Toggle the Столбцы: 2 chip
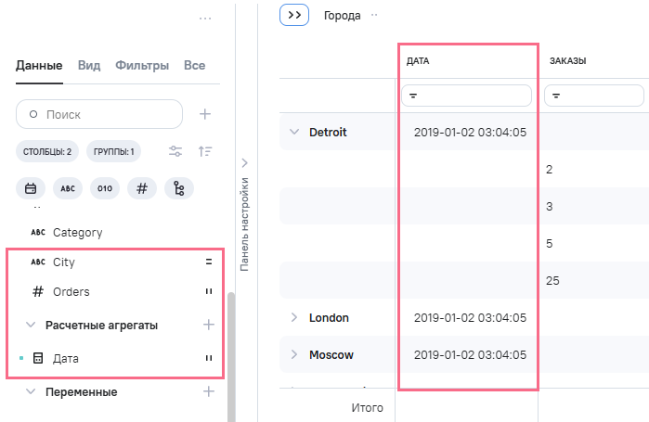 coord(47,151)
